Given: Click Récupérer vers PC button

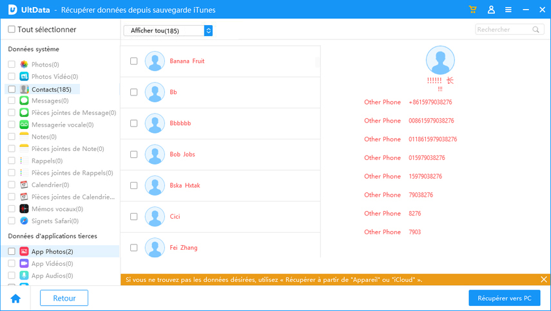Looking at the screenshot, I should 504,298.
